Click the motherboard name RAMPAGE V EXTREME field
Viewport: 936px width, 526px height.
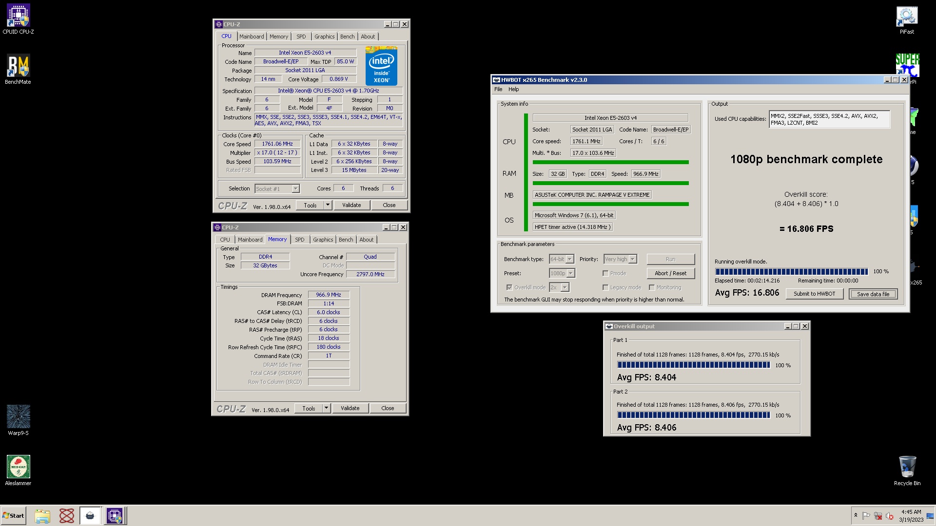(x=592, y=195)
